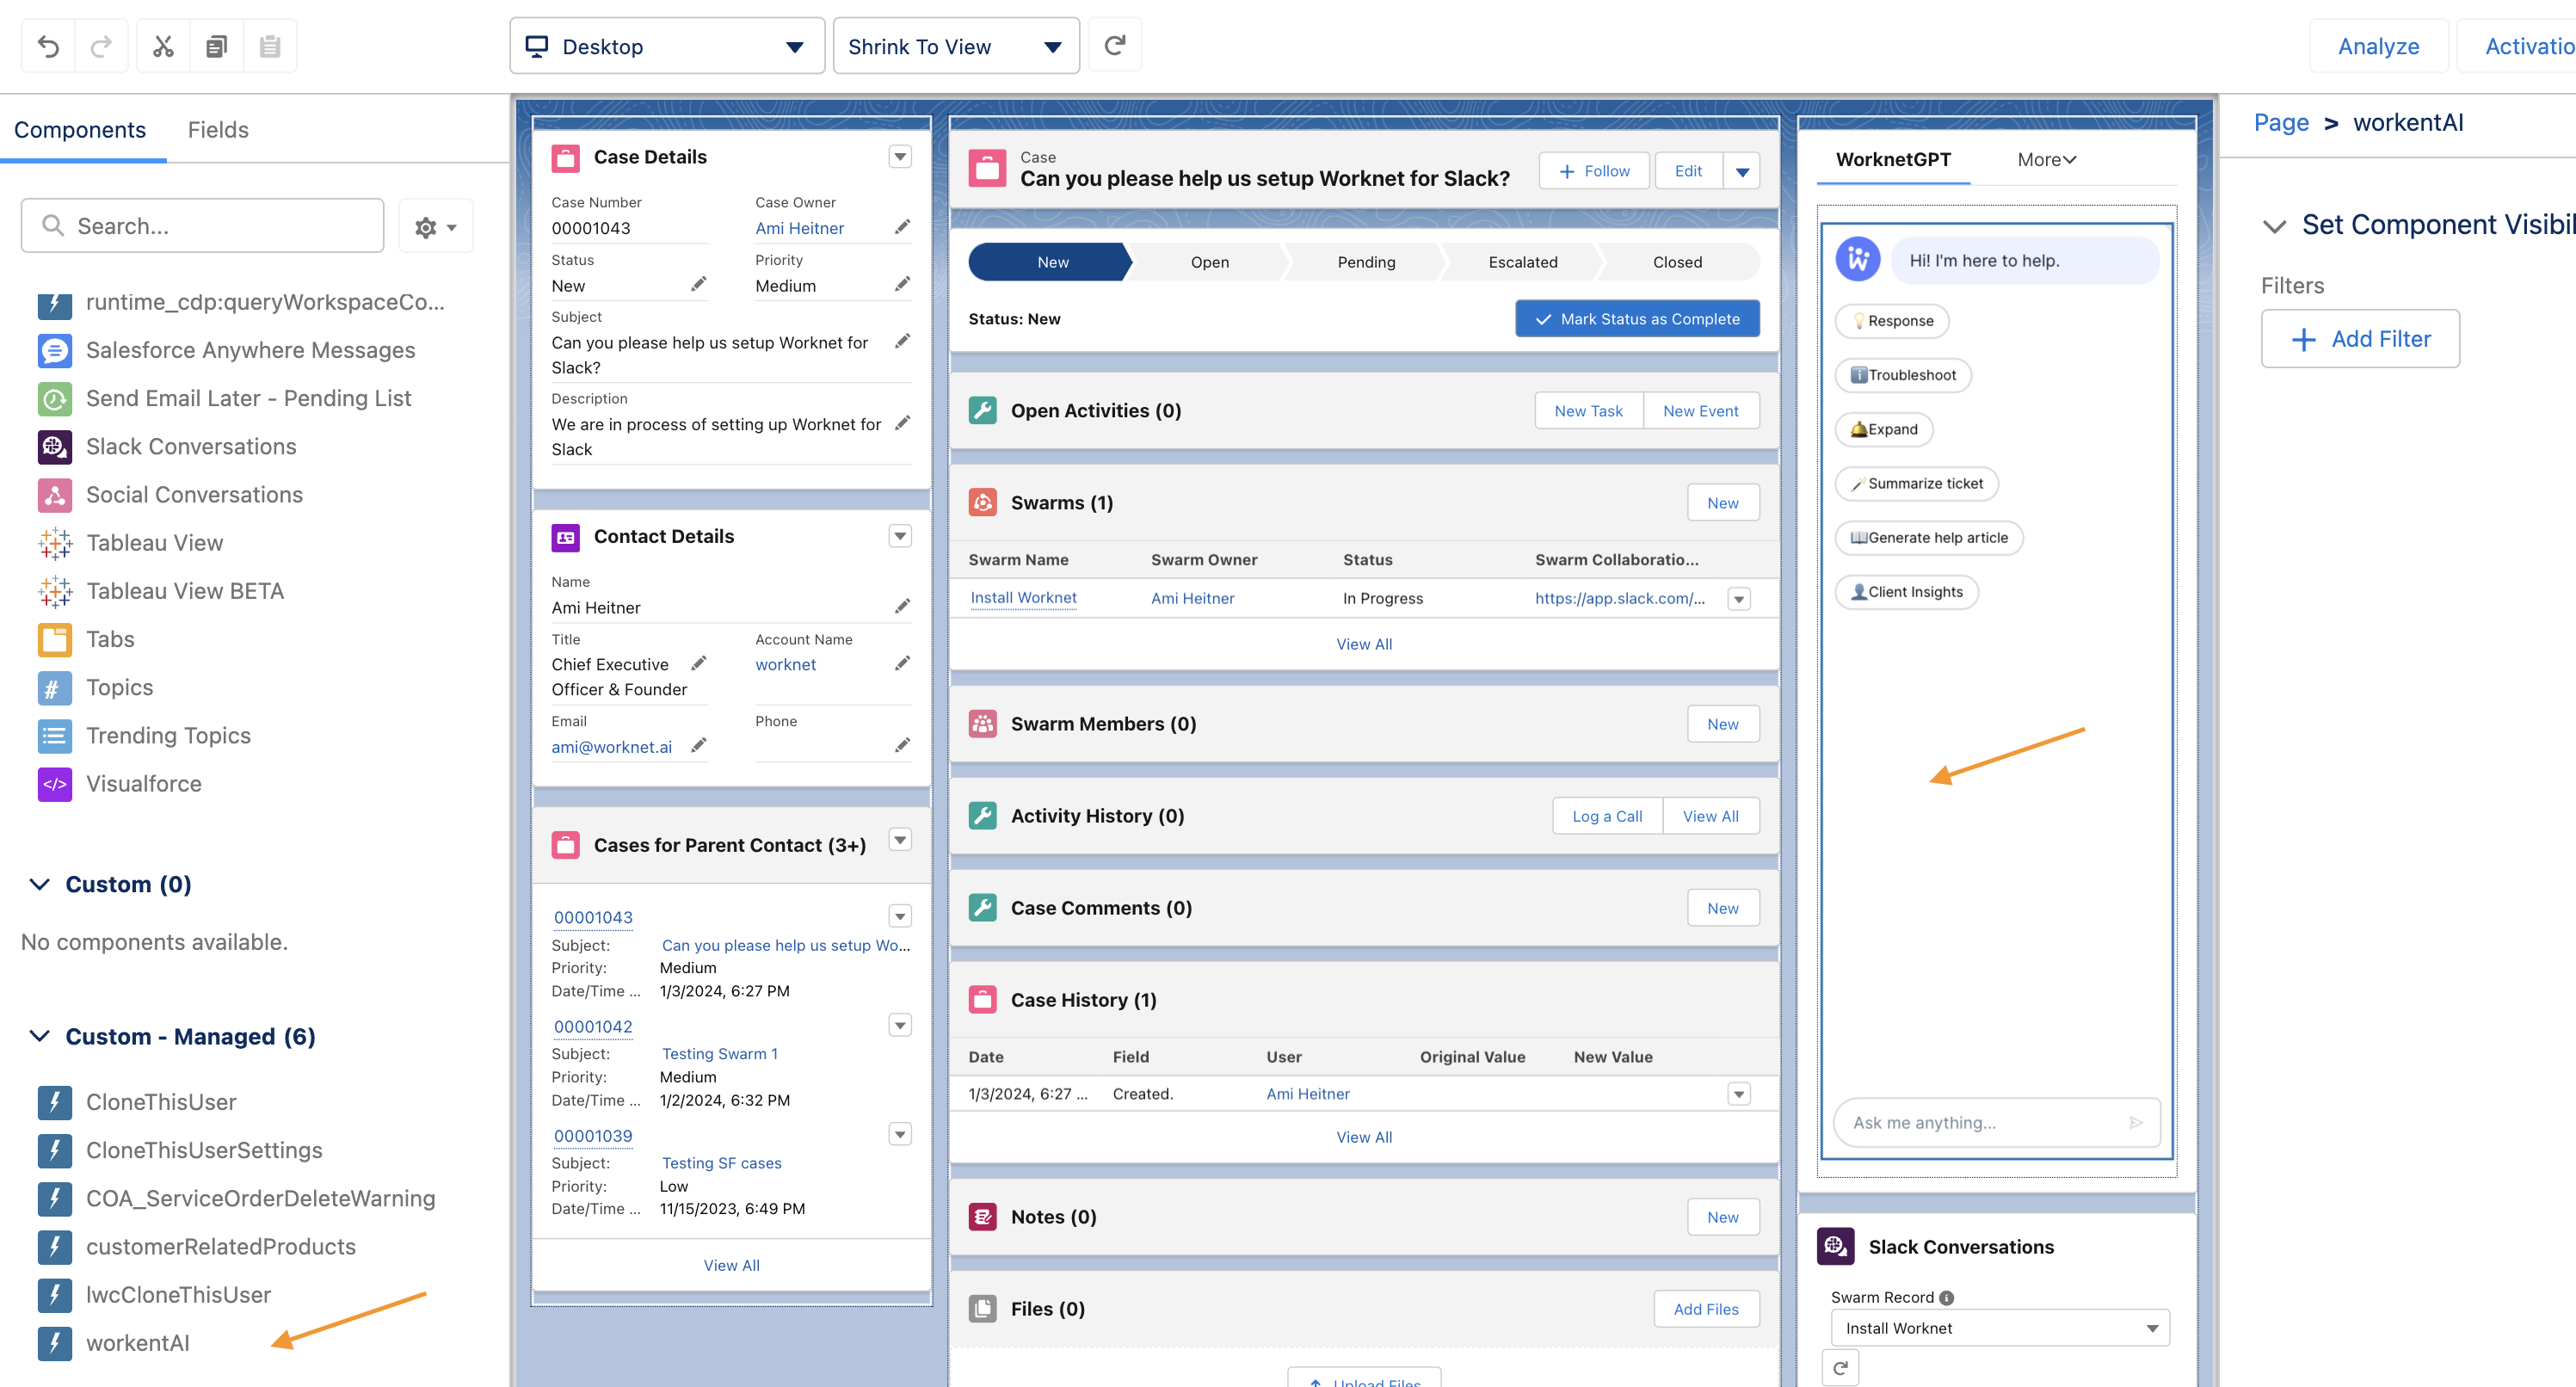Click the Redo arrow icon

coord(101,46)
